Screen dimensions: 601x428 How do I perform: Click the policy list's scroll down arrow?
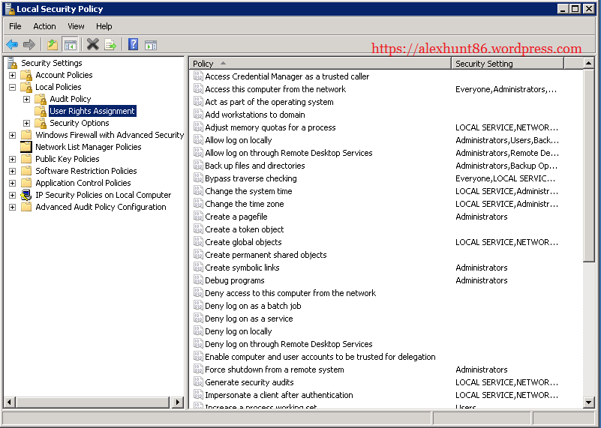(x=589, y=403)
